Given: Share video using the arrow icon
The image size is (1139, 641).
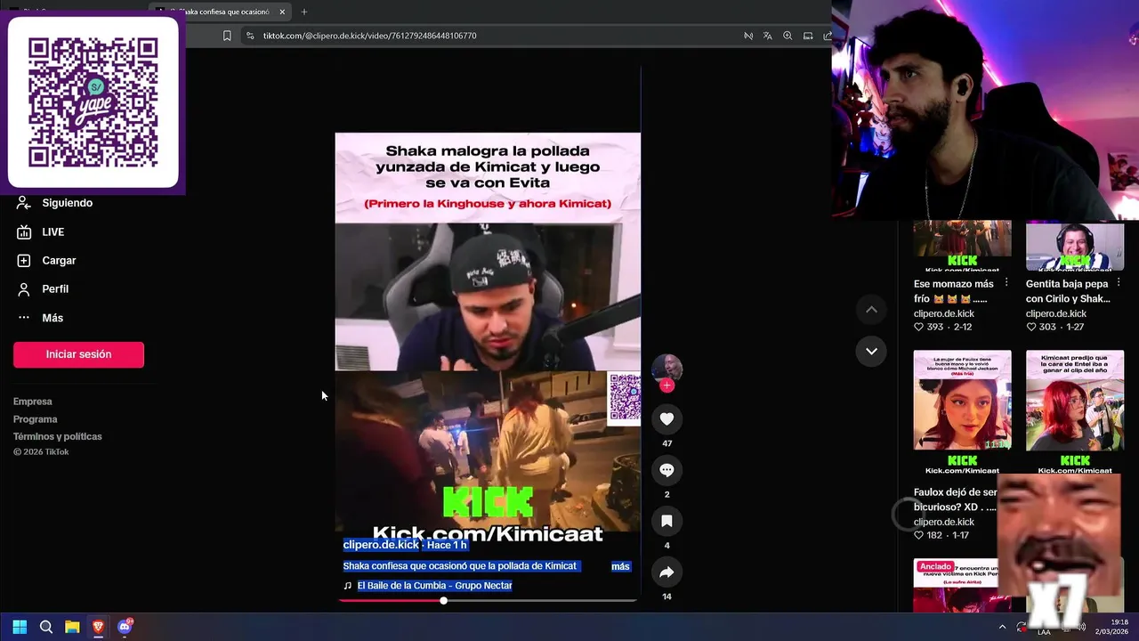Looking at the screenshot, I should [666, 572].
